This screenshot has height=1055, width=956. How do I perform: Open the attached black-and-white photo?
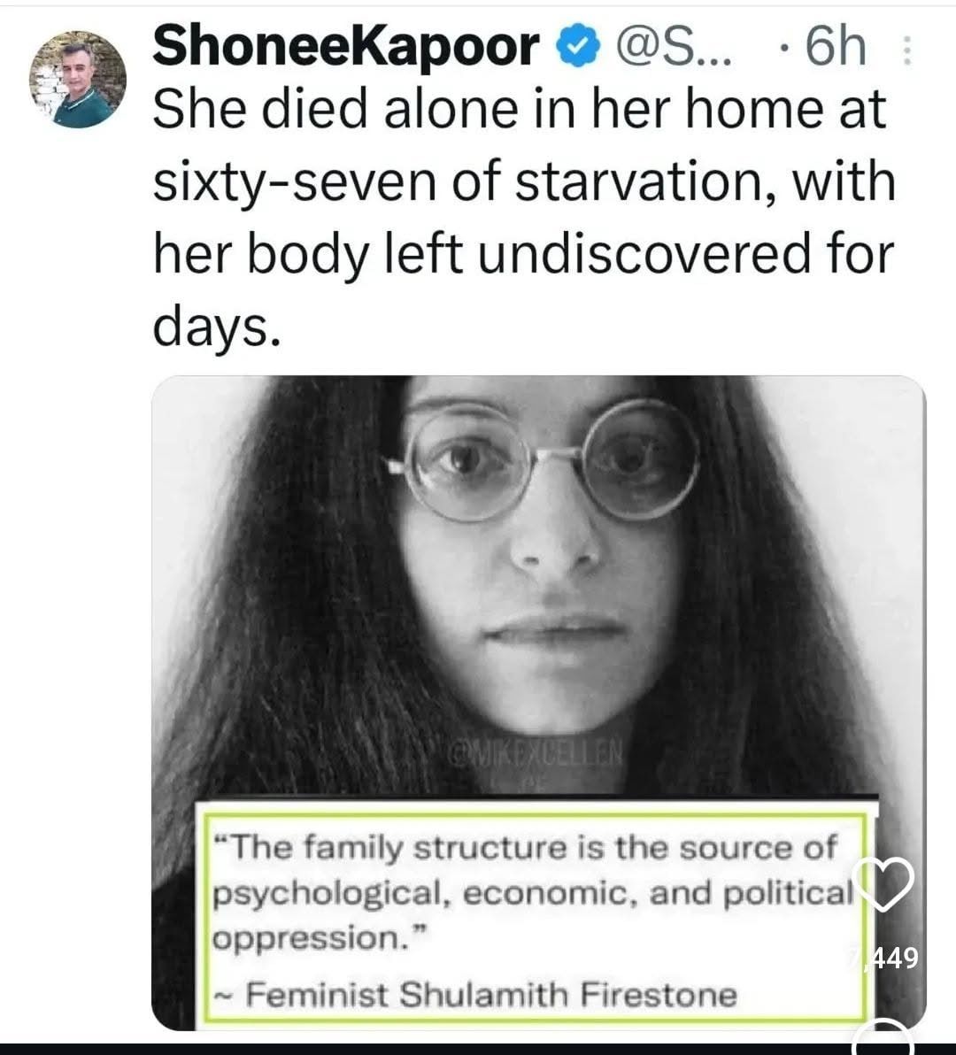click(538, 703)
